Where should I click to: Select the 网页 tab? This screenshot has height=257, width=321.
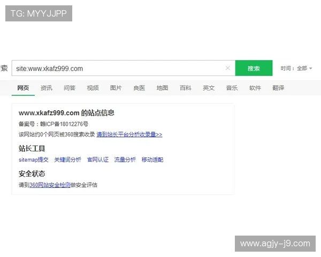click(23, 88)
